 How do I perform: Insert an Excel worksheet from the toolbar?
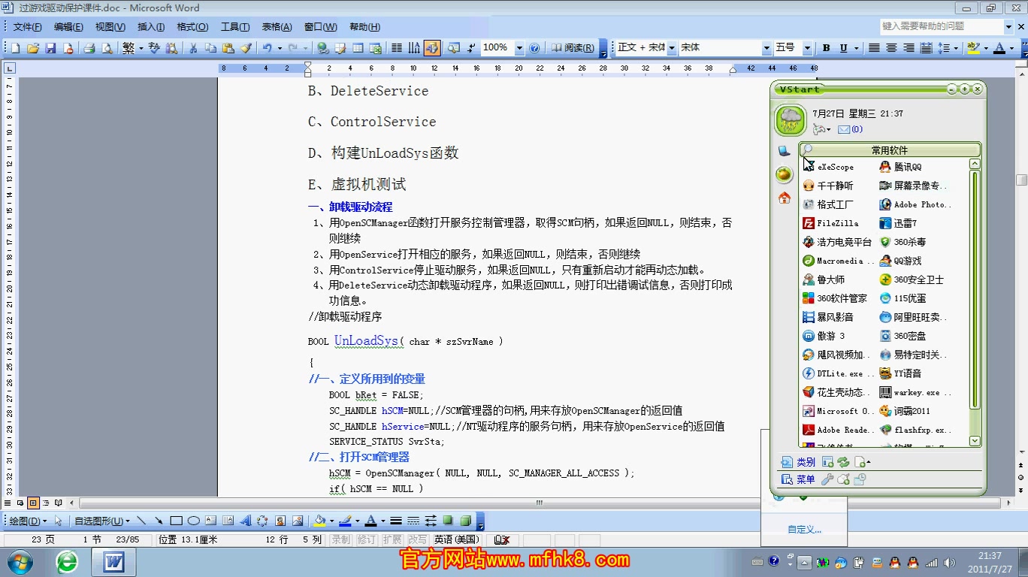(375, 48)
